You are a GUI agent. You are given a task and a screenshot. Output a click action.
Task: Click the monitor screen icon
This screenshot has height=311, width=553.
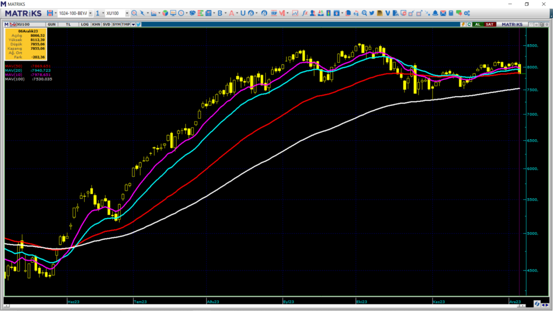click(173, 13)
